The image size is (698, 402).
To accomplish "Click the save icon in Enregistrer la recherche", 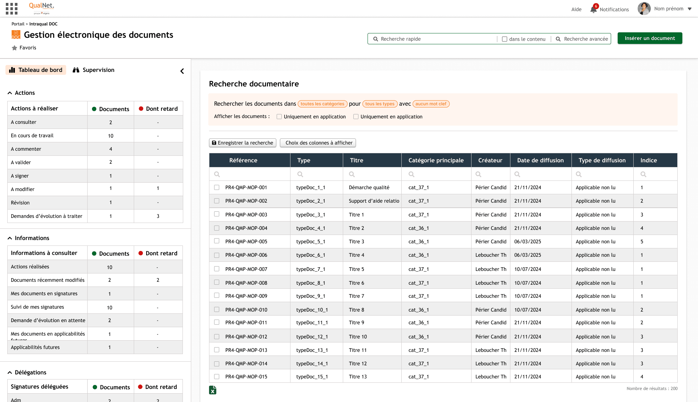I will click(x=214, y=143).
